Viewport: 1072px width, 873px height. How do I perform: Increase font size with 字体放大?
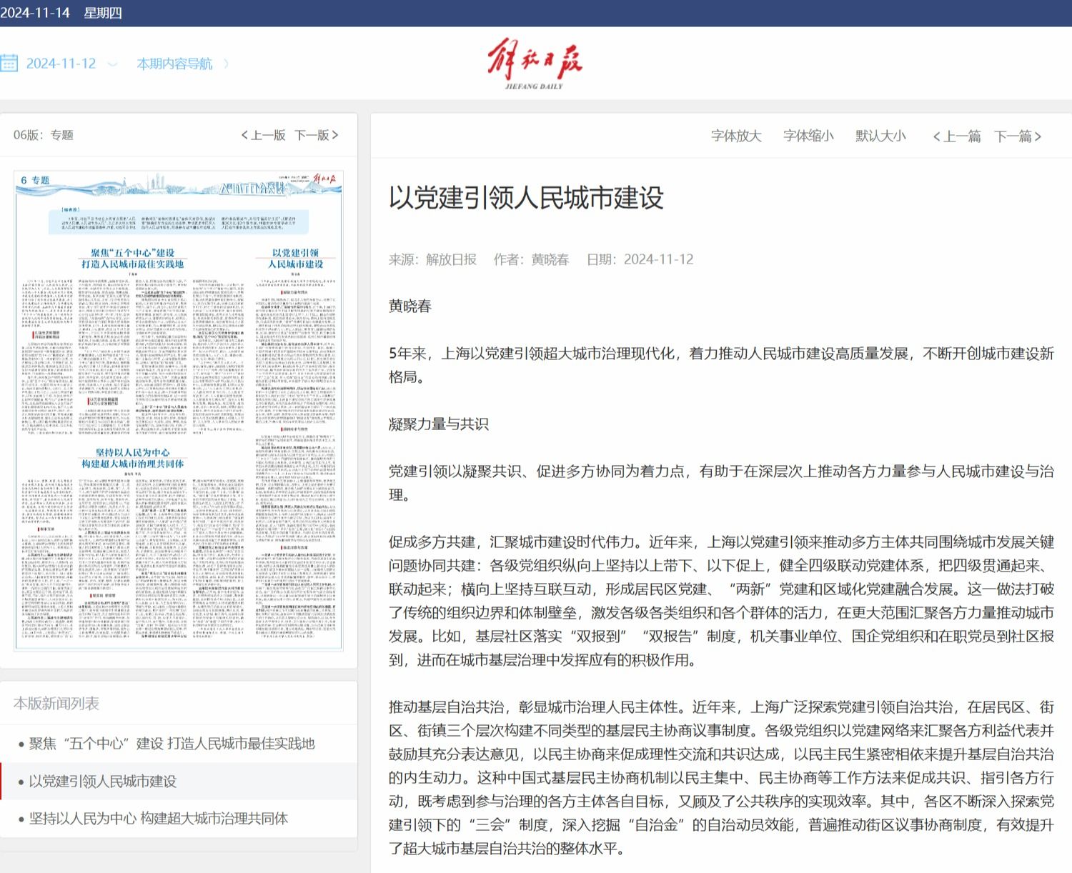pyautogui.click(x=736, y=136)
